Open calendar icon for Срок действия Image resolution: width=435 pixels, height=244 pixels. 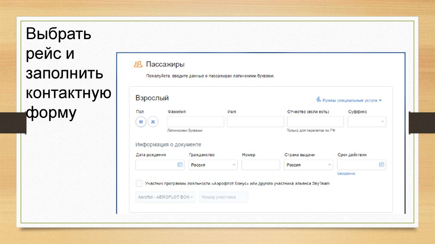point(382,165)
